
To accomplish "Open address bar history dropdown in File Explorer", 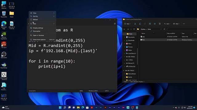I will 161,29.
